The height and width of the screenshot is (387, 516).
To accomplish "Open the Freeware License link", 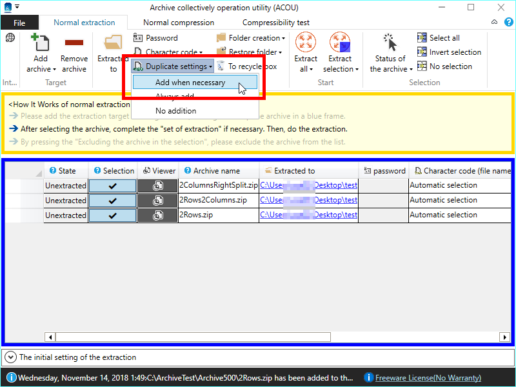I will [428, 378].
